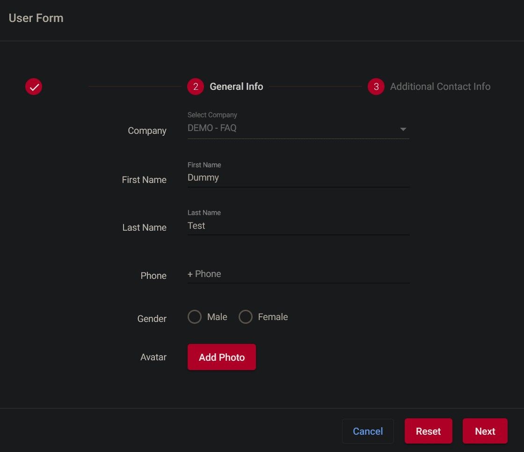Click the Gender row label

[152, 319]
